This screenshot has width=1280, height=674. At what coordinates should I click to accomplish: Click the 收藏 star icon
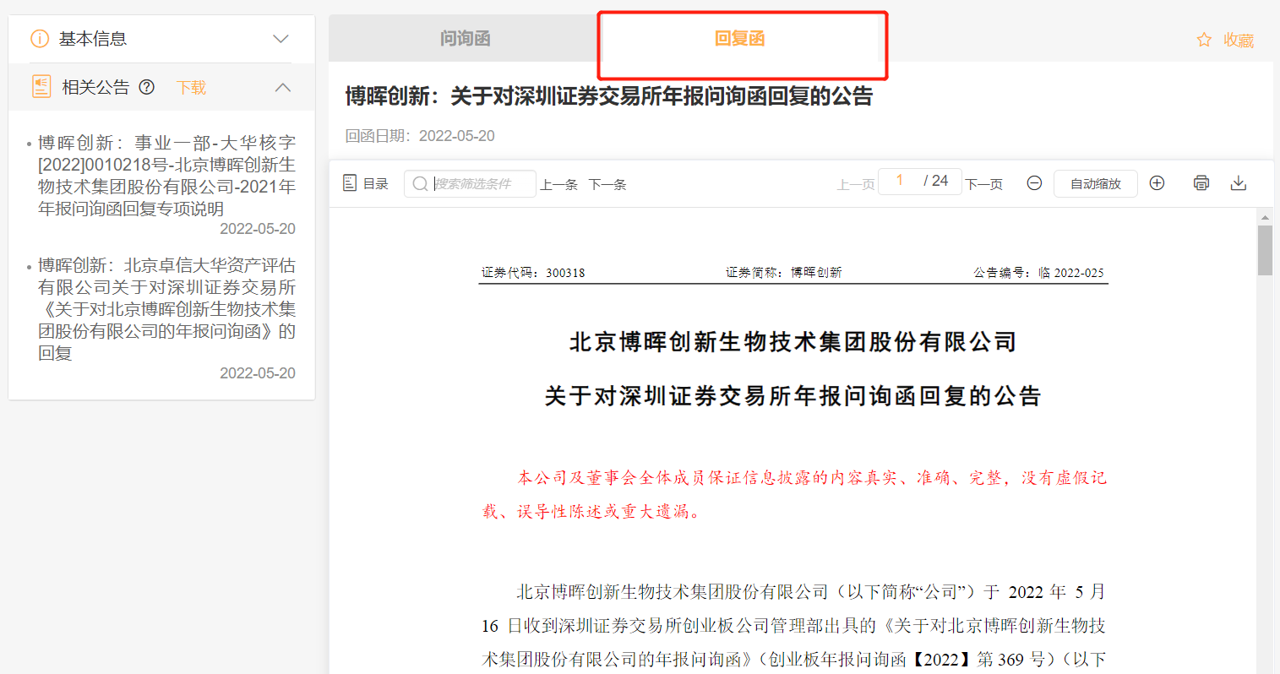point(1204,40)
